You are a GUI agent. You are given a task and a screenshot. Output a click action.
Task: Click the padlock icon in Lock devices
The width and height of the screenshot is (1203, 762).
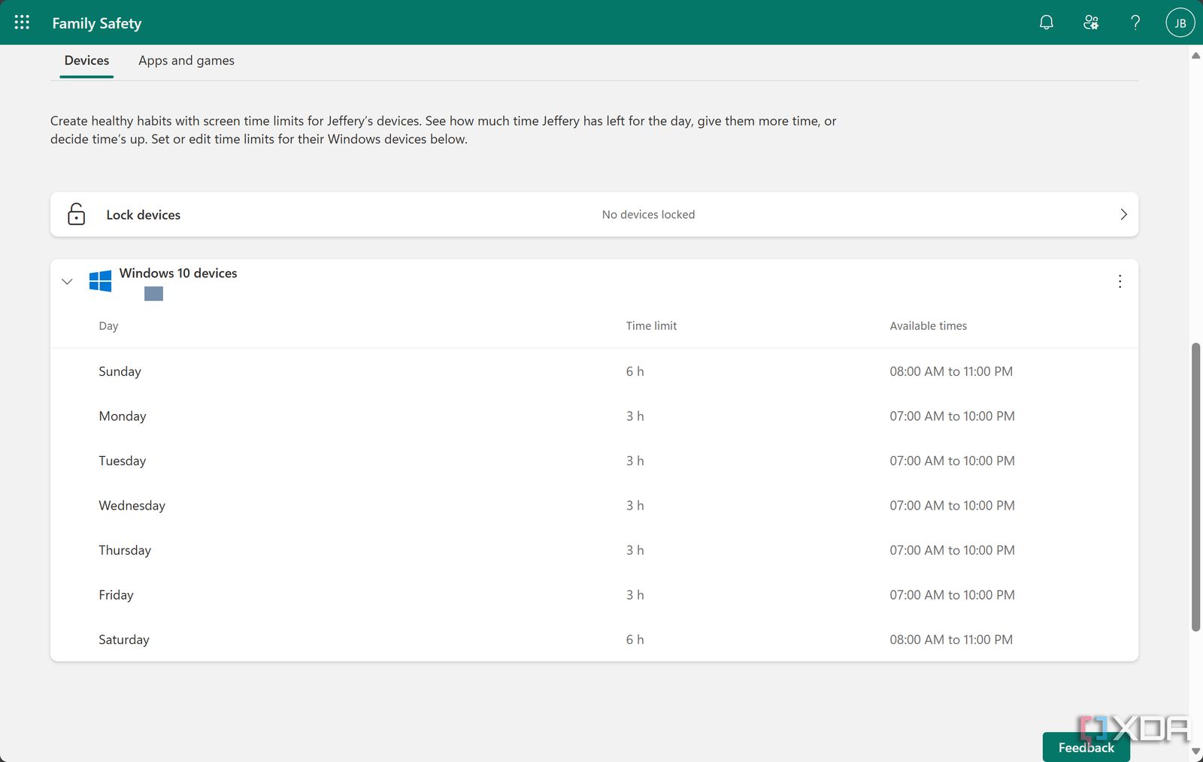76,214
